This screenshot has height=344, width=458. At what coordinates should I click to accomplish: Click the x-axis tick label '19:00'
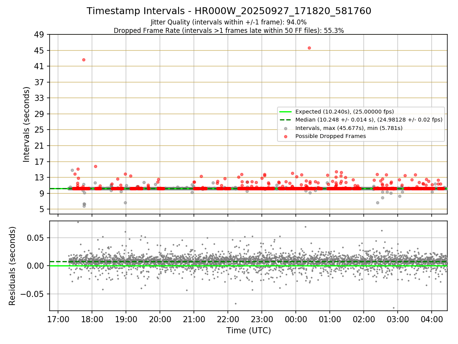[x=126, y=320]
